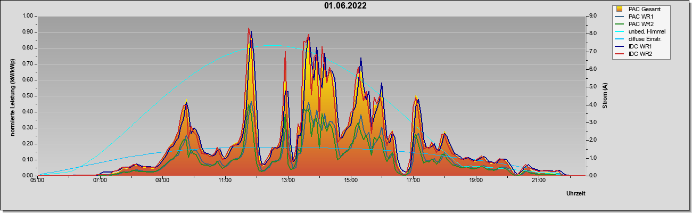The width and height of the screenshot is (692, 213).
Task: Click the unbed. Himmel cyan legend line
Action: (x=620, y=31)
